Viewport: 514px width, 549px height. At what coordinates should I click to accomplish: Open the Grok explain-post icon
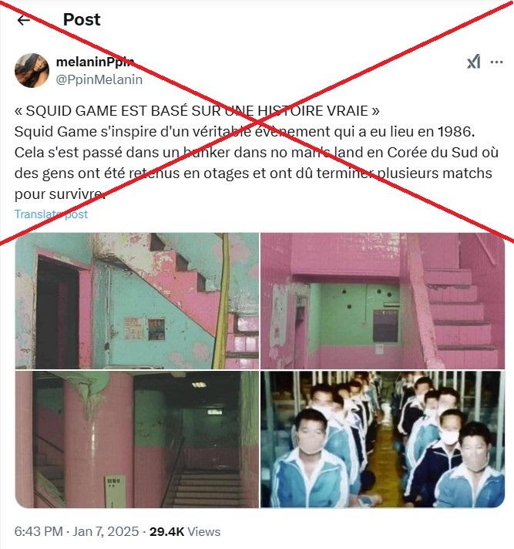473,62
